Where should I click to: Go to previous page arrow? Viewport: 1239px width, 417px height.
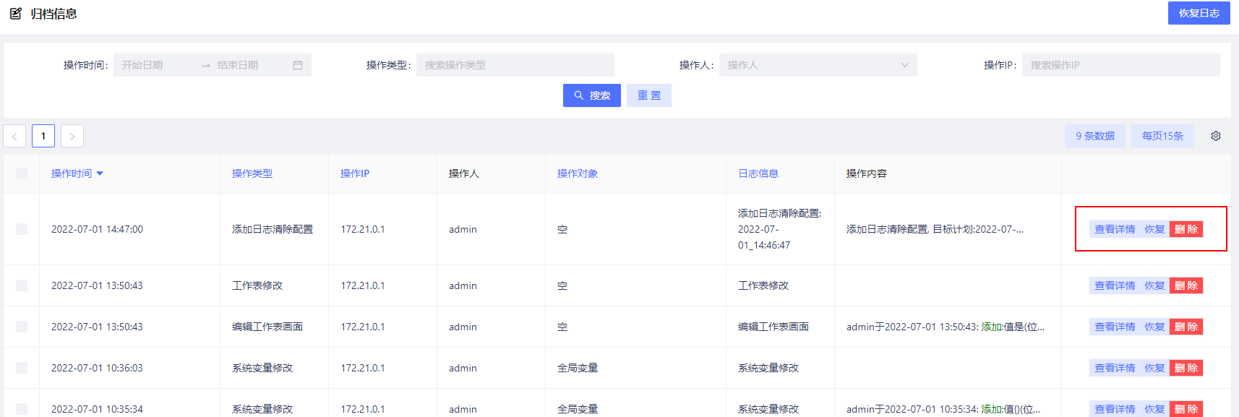tap(14, 136)
